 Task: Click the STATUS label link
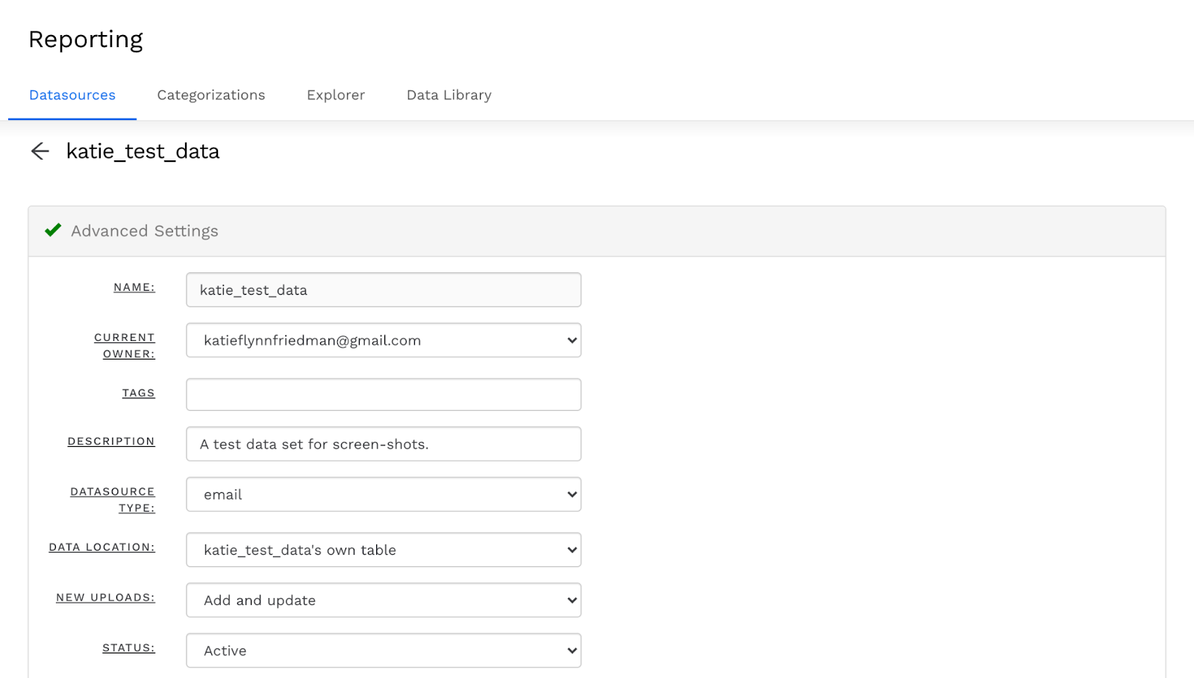pyautogui.click(x=128, y=648)
